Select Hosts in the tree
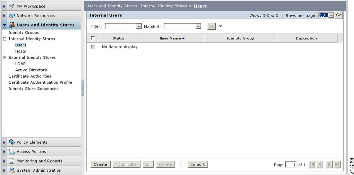 (21, 51)
